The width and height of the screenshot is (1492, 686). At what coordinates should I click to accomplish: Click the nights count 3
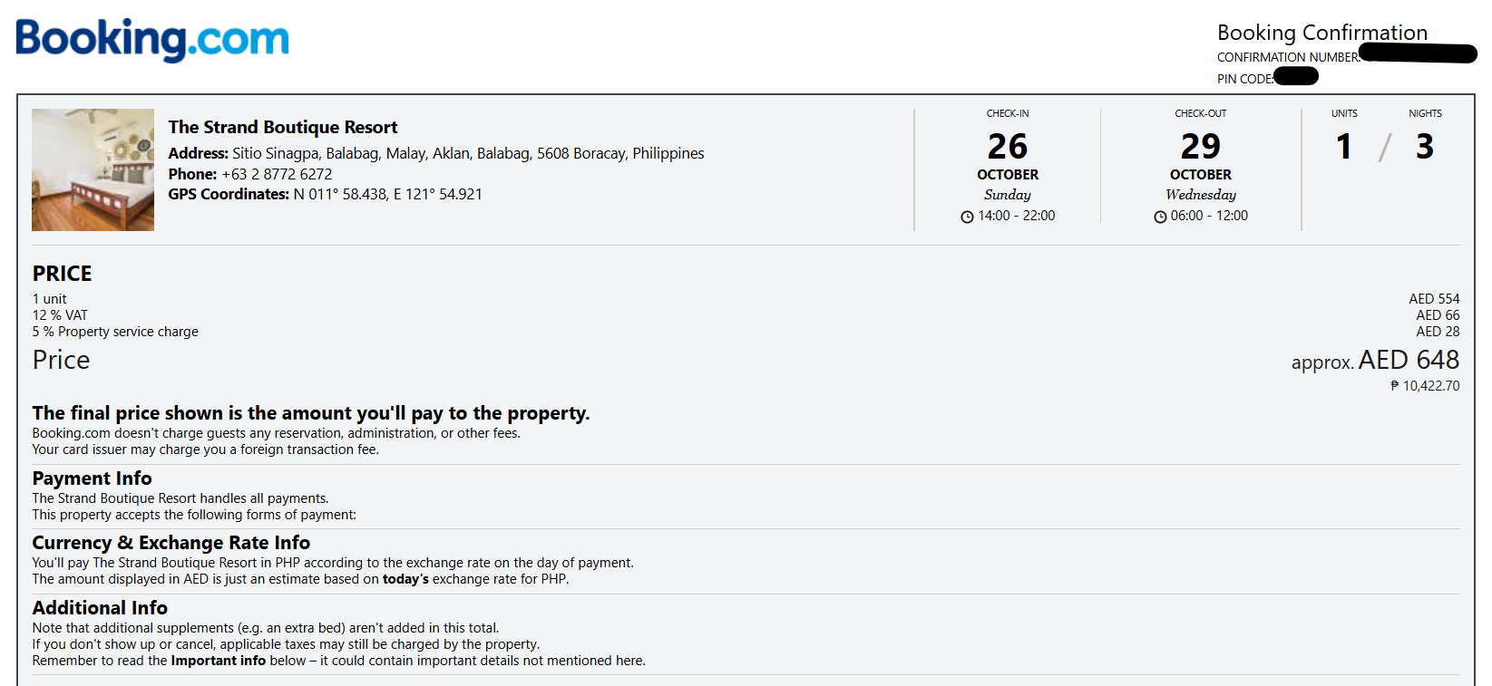(1425, 146)
